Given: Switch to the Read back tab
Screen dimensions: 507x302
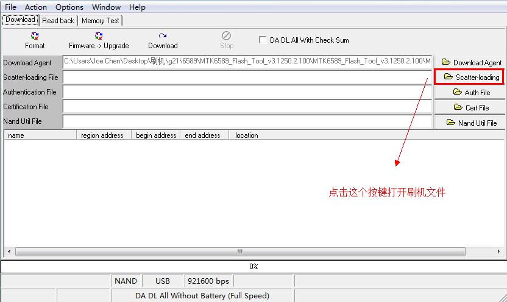Looking at the screenshot, I should pyautogui.click(x=58, y=20).
